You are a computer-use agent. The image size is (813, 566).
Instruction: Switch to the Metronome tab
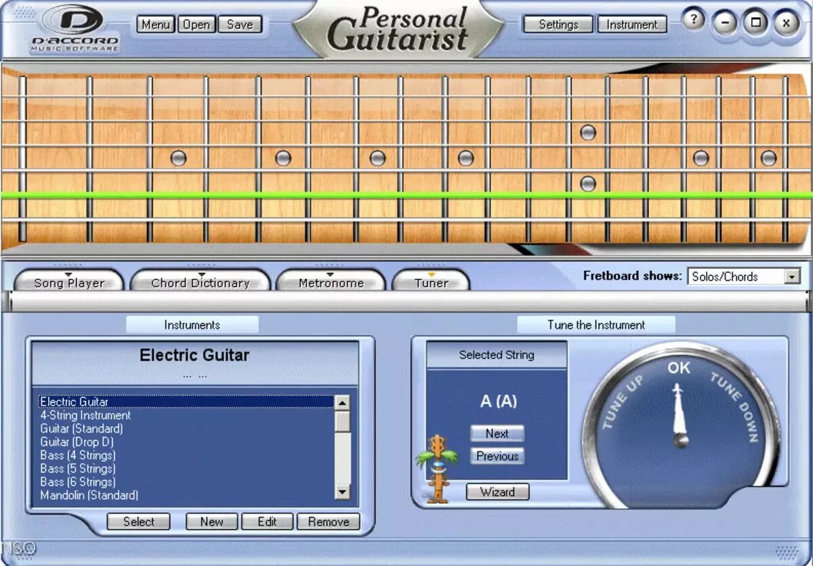[x=331, y=282]
